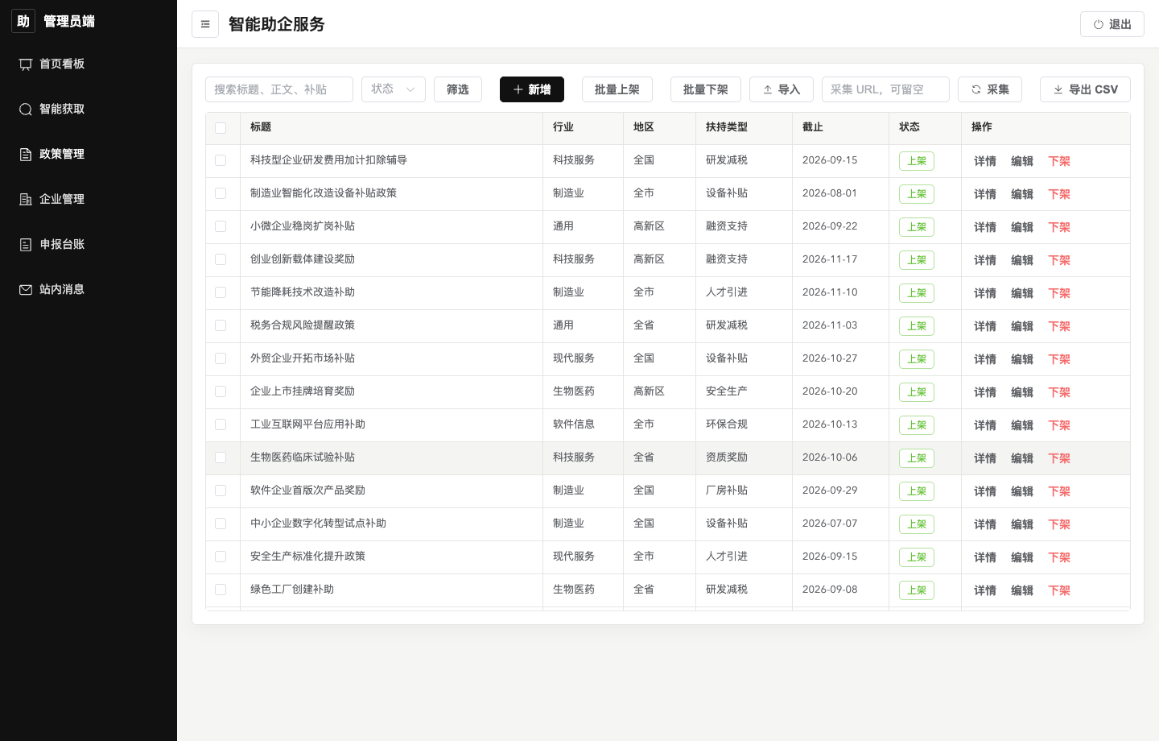
Task: Click the 导入 upload button
Action: [782, 89]
